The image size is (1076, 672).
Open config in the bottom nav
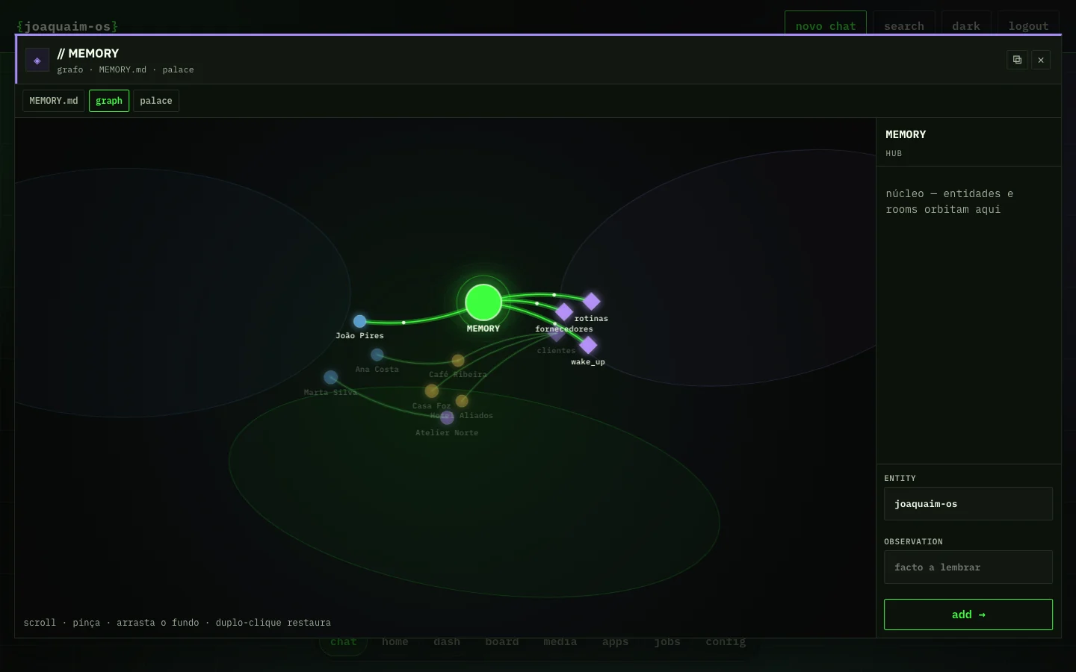click(x=726, y=642)
